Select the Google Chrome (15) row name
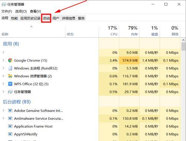The width and height of the screenshot is (186, 141). [31, 60]
